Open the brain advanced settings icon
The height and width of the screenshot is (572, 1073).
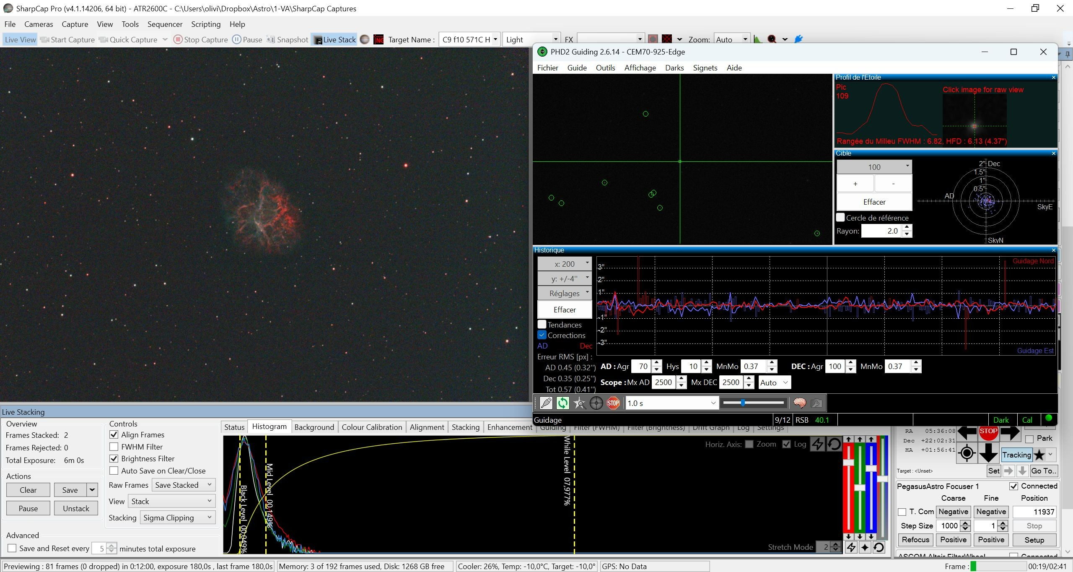click(799, 403)
